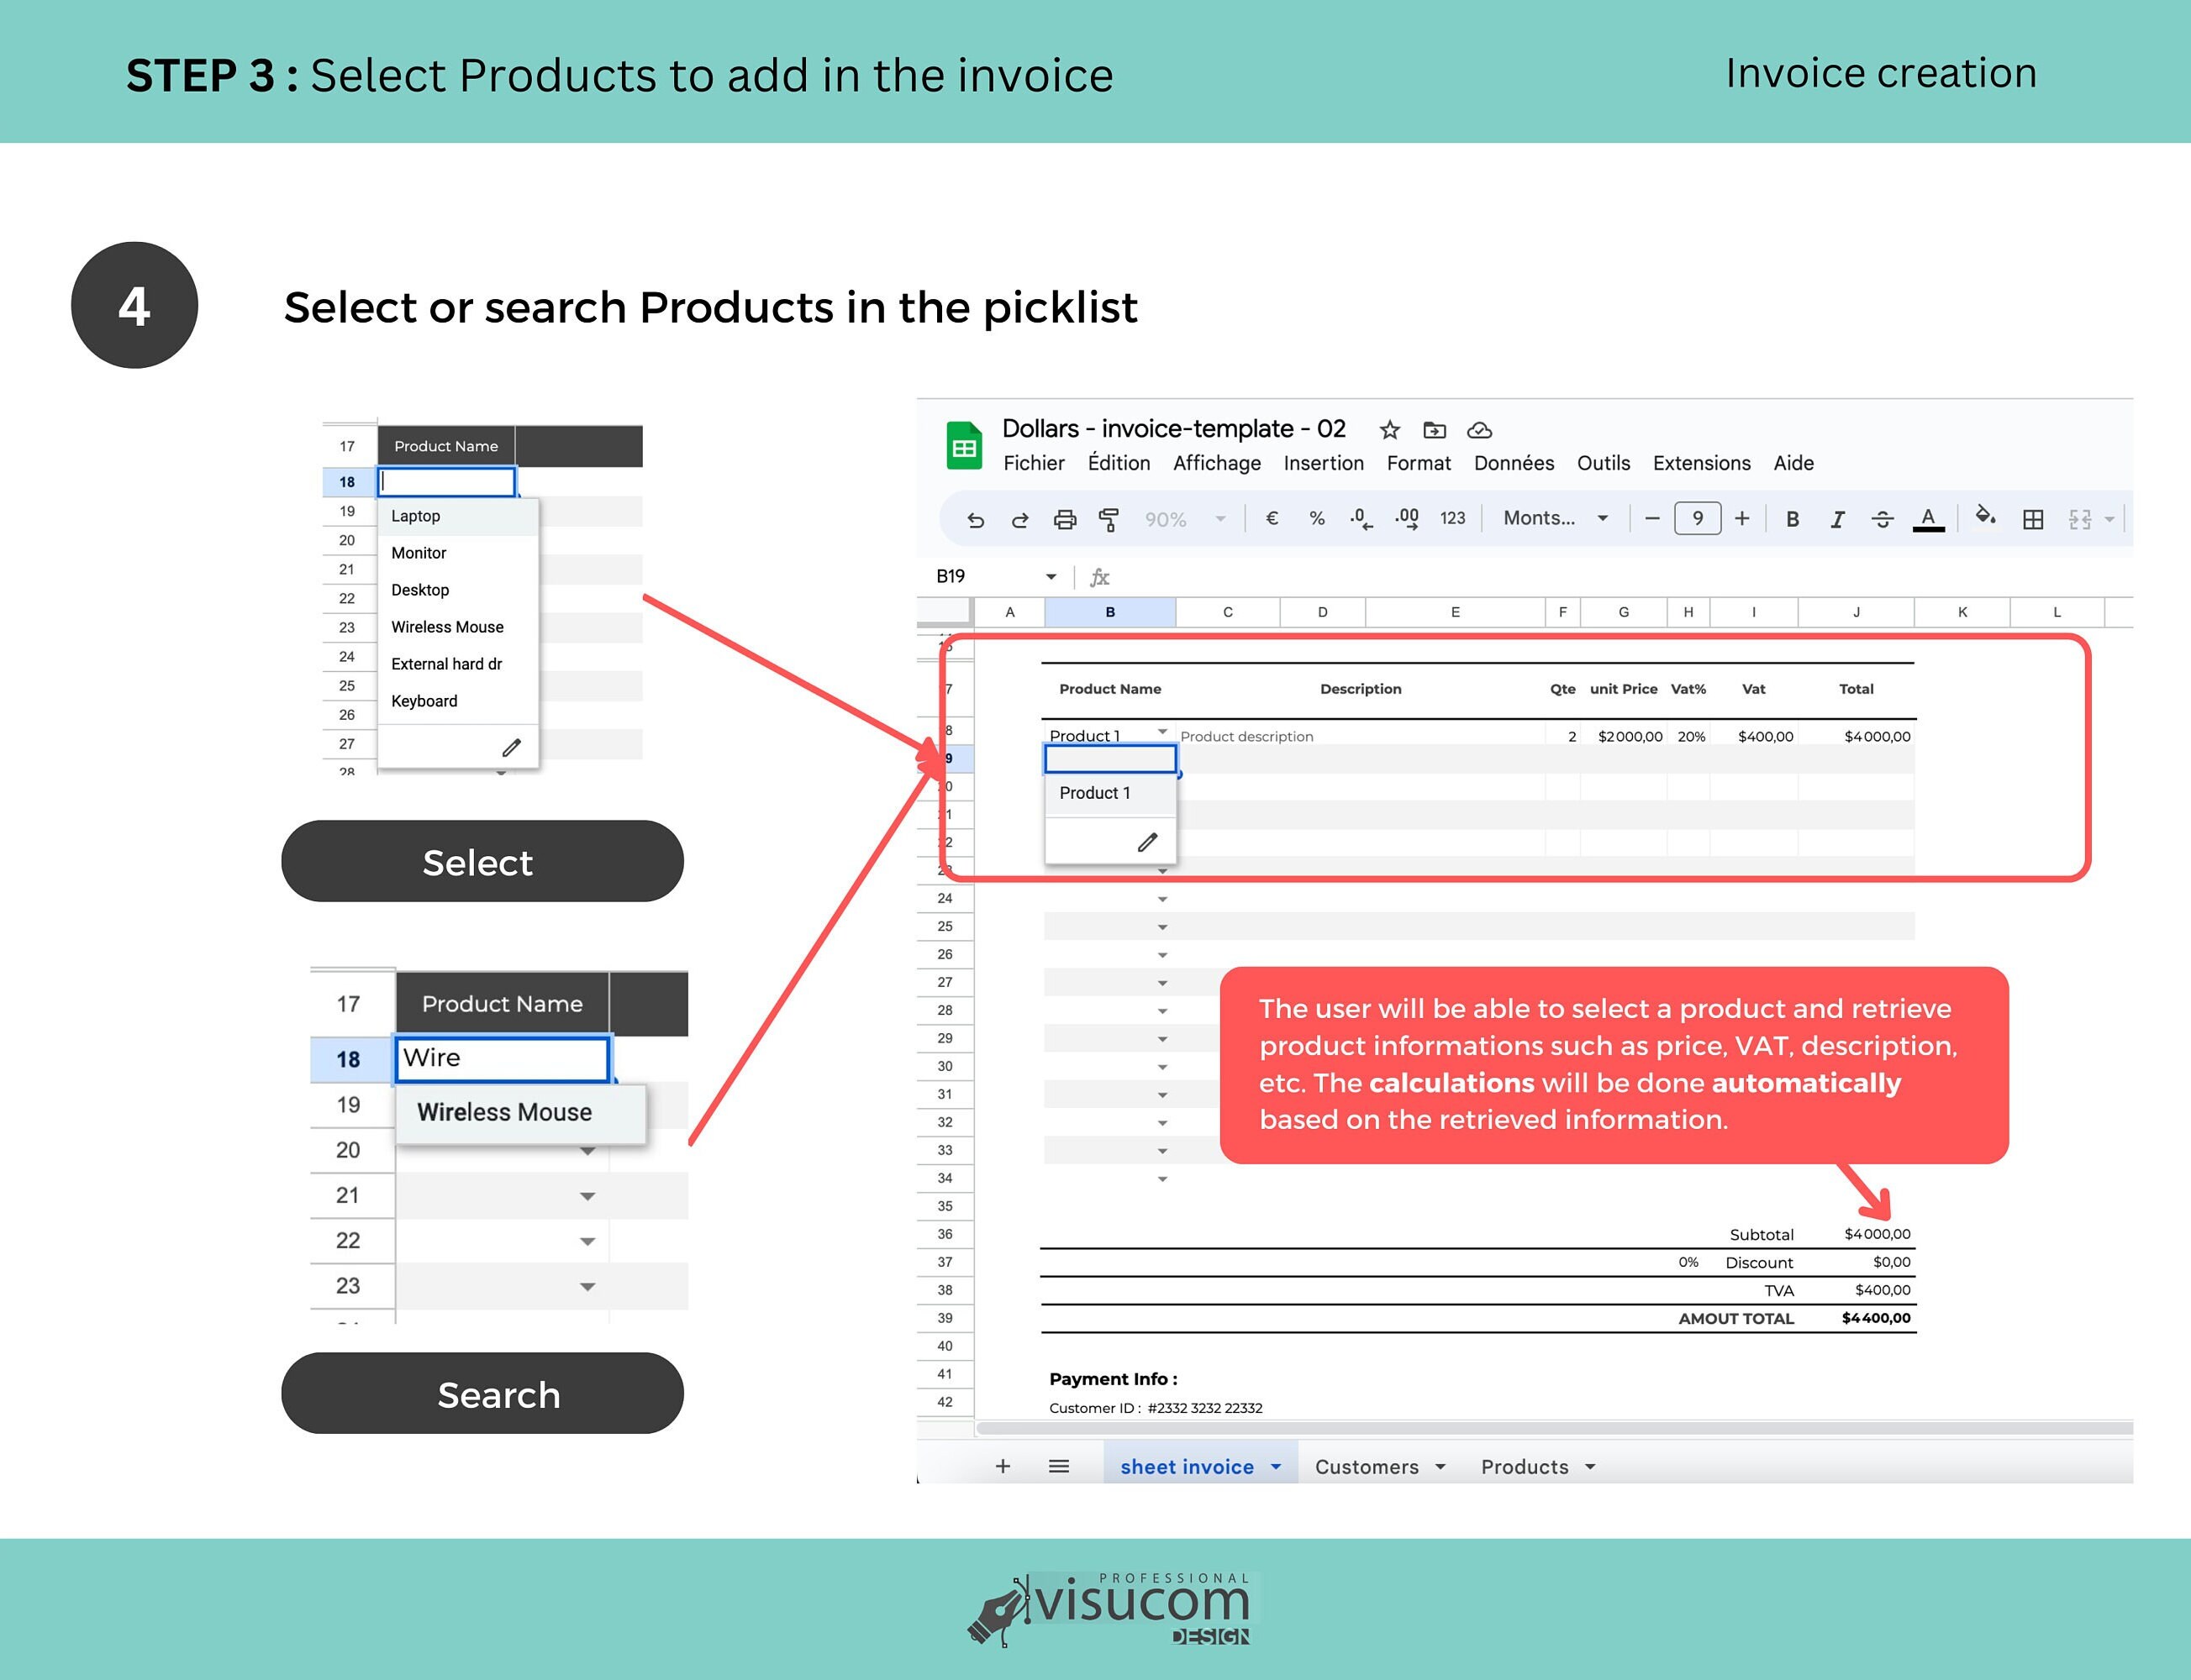Select the undo icon in the toolbar
Image resolution: width=2191 pixels, height=1680 pixels.
pyautogui.click(x=976, y=519)
